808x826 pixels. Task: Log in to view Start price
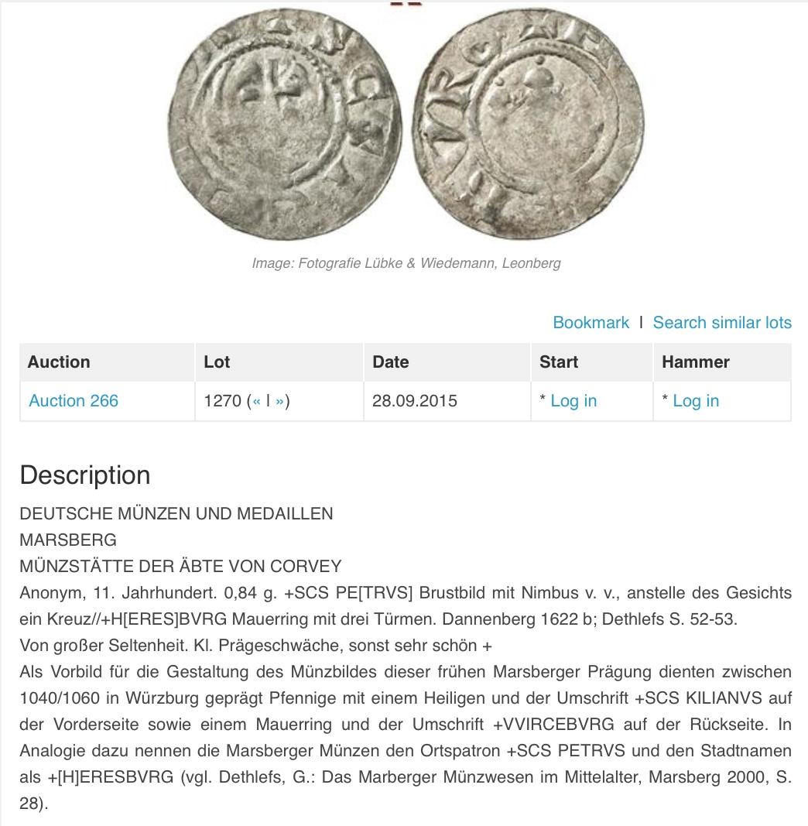[573, 401]
